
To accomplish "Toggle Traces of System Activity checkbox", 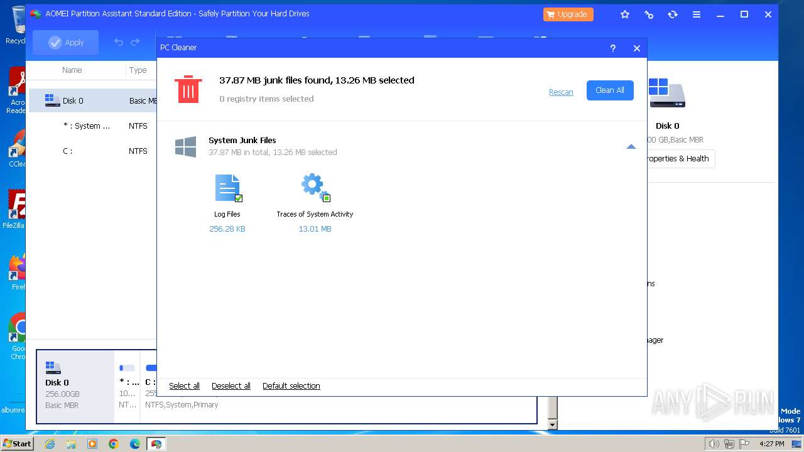I will [x=327, y=198].
